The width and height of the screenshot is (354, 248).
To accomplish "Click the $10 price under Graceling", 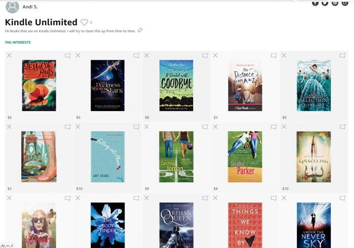I will click(285, 189).
